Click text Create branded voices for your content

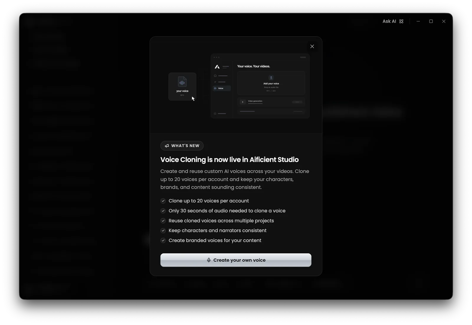(x=215, y=240)
